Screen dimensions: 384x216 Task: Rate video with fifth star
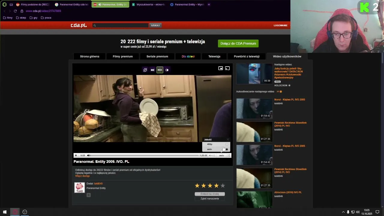pyautogui.click(x=223, y=186)
